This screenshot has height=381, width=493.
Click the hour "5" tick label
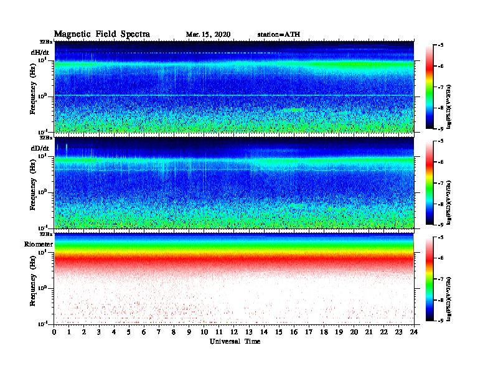[129, 332]
